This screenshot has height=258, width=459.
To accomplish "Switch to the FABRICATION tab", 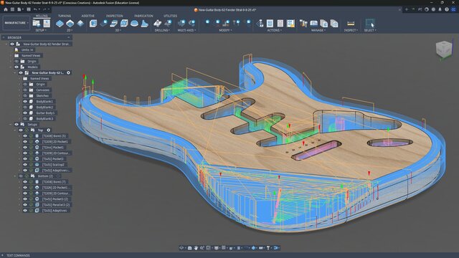I will (143, 16).
